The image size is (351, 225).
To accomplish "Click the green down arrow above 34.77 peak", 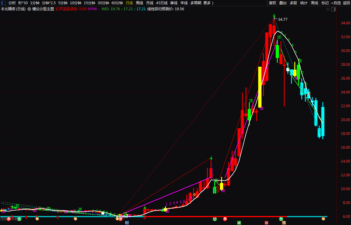I will click(274, 16).
